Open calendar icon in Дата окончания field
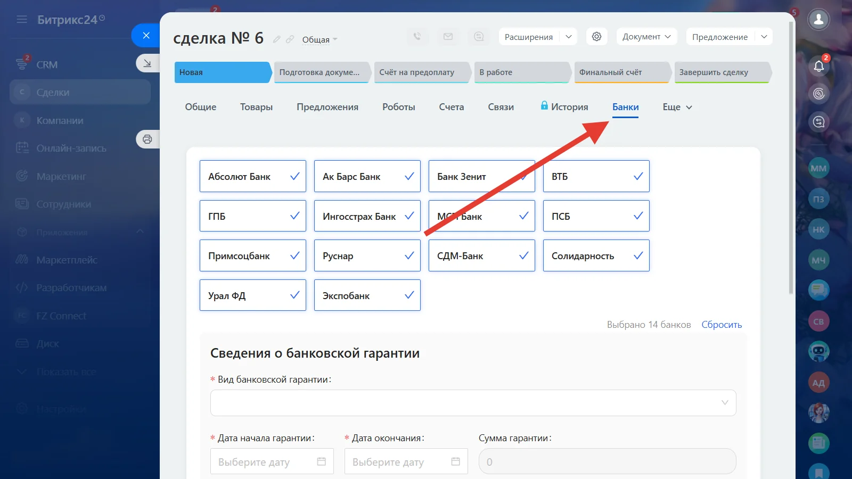 (x=455, y=461)
